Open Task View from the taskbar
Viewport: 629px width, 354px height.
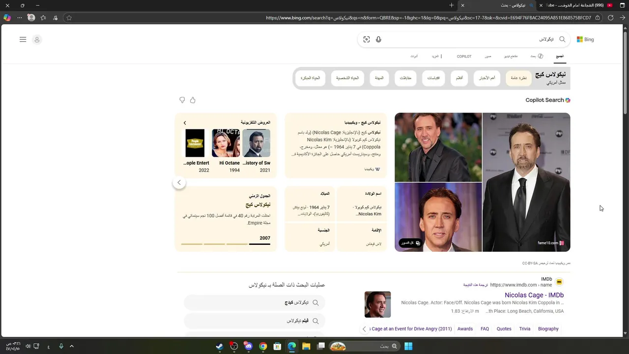321,346
